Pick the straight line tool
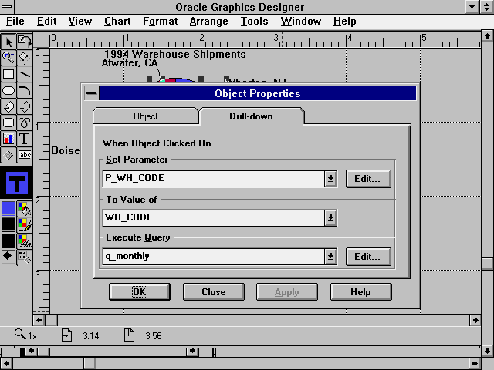 click(x=25, y=74)
